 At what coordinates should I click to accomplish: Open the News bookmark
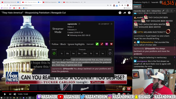coord(25,8)
